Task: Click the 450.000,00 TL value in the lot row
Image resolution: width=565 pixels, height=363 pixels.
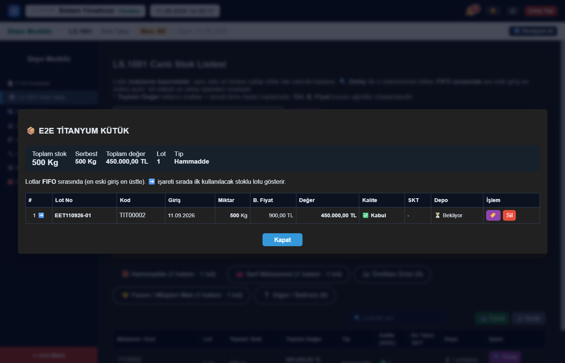Action: pos(339,215)
